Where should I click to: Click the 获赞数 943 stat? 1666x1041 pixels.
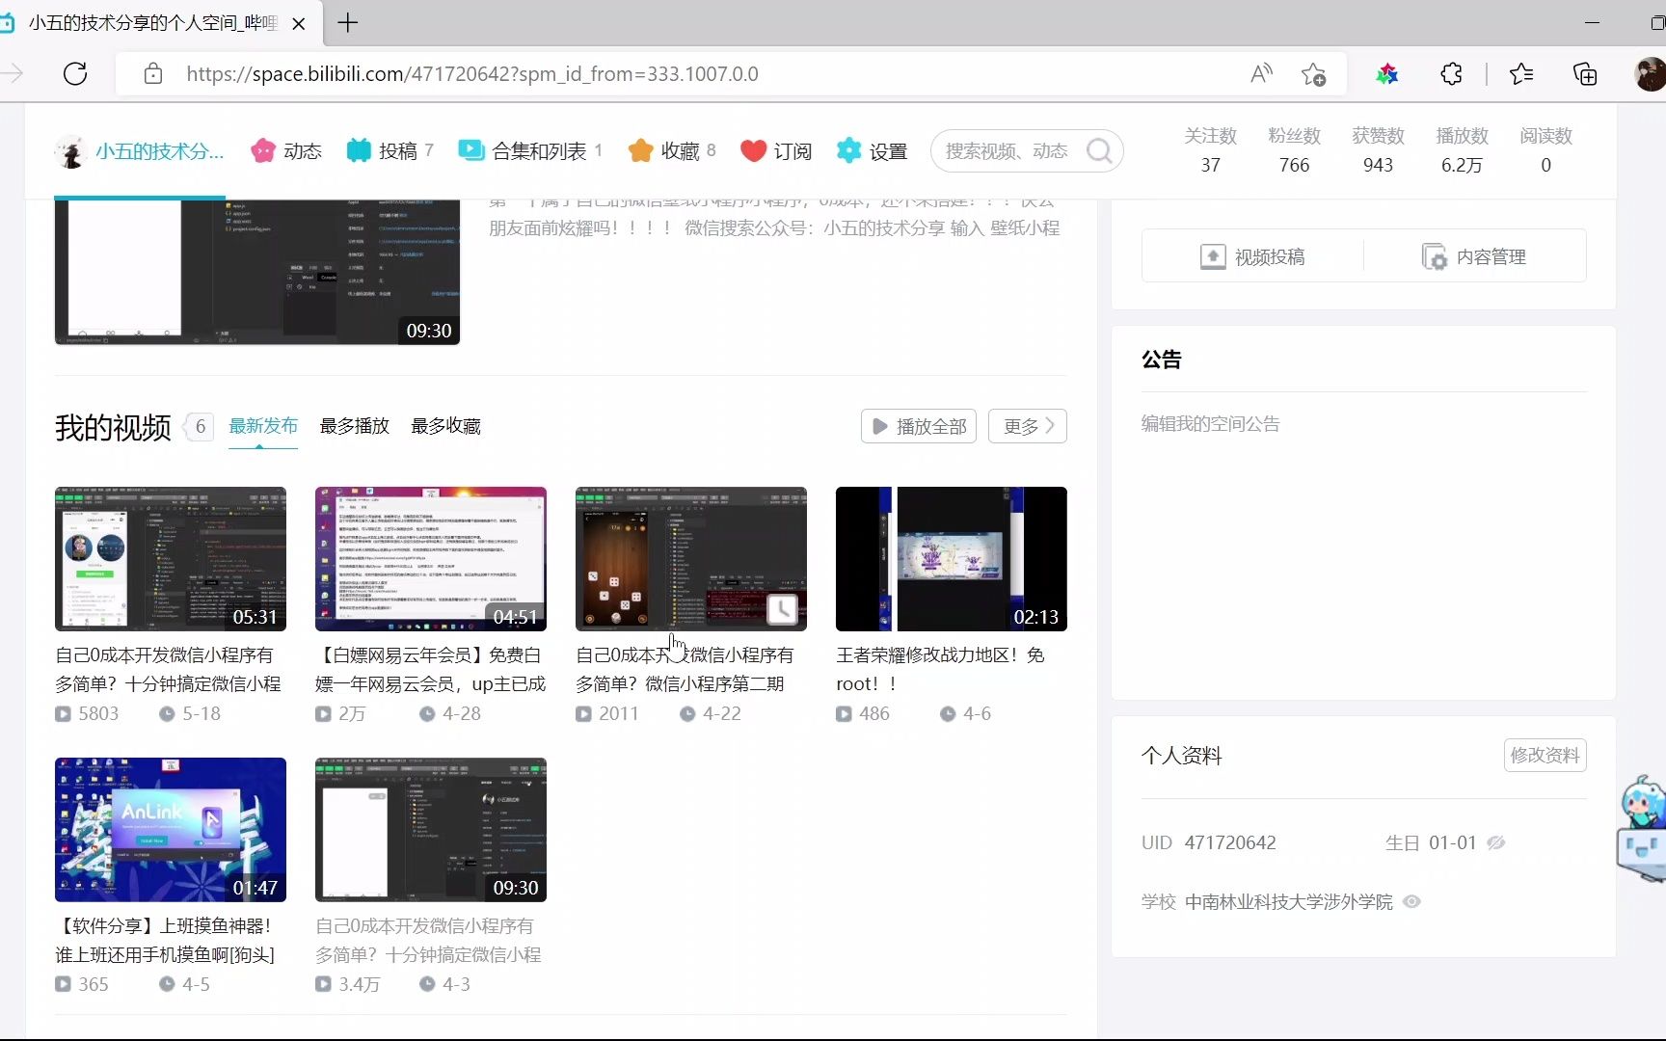pyautogui.click(x=1378, y=150)
